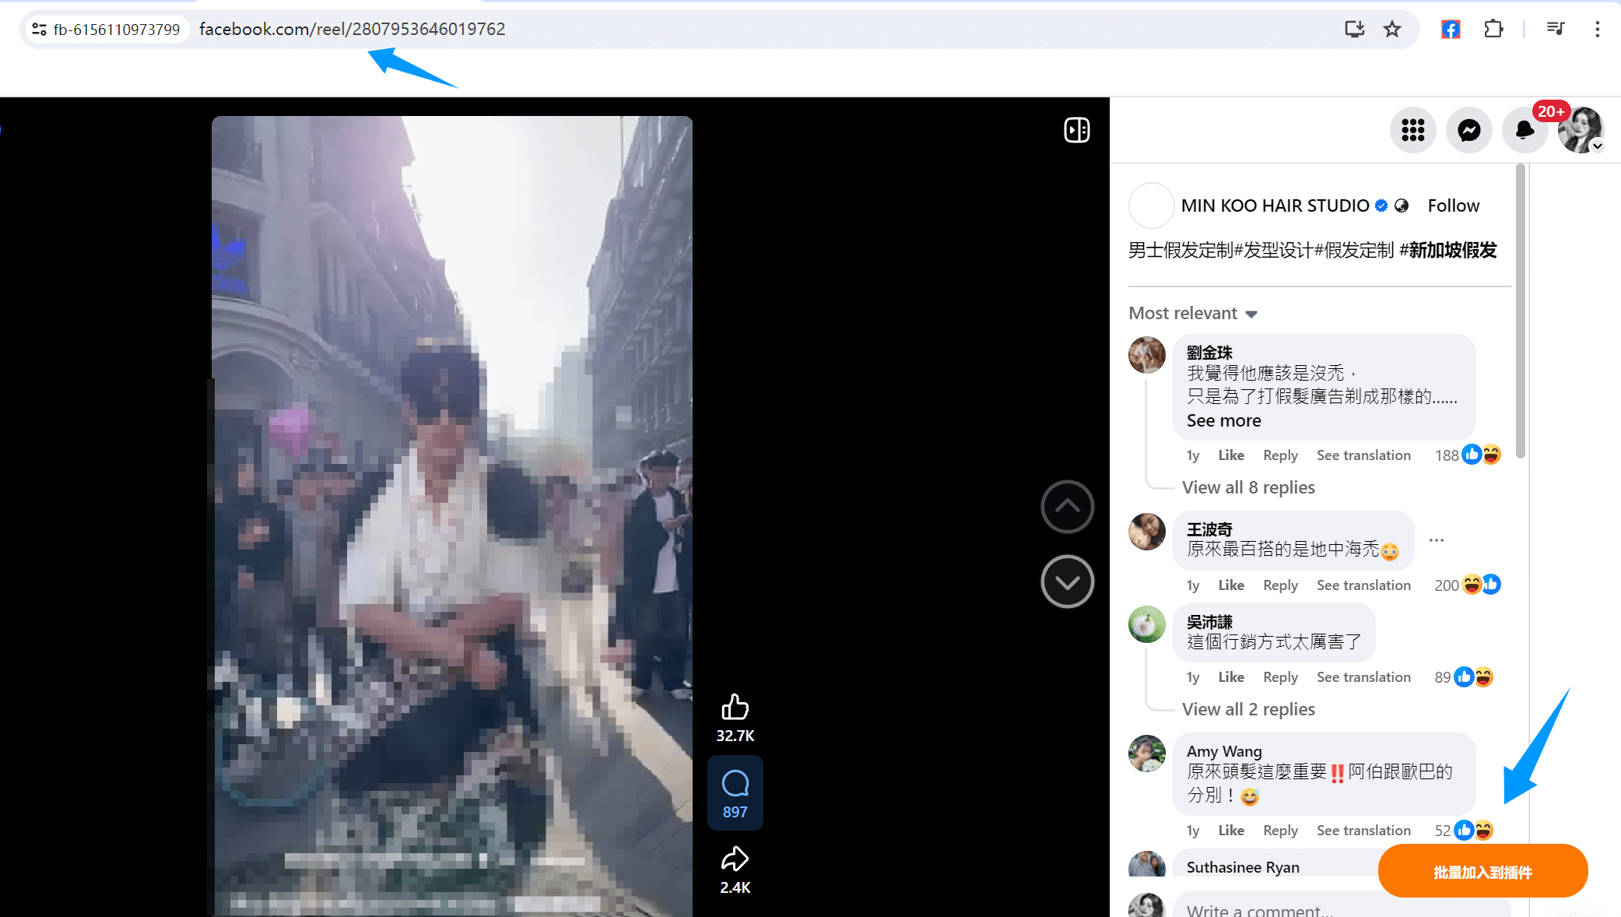Like the reel with the thumbs-up icon
This screenshot has width=1621, height=917.
click(x=735, y=707)
